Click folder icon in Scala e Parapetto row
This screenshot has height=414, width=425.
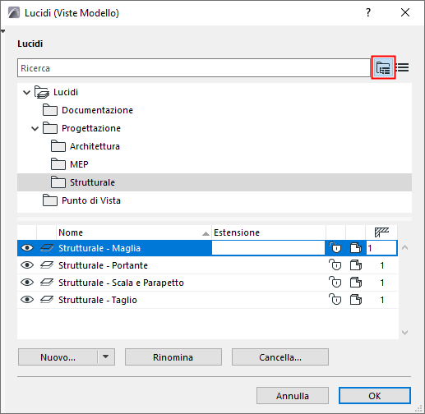[356, 283]
